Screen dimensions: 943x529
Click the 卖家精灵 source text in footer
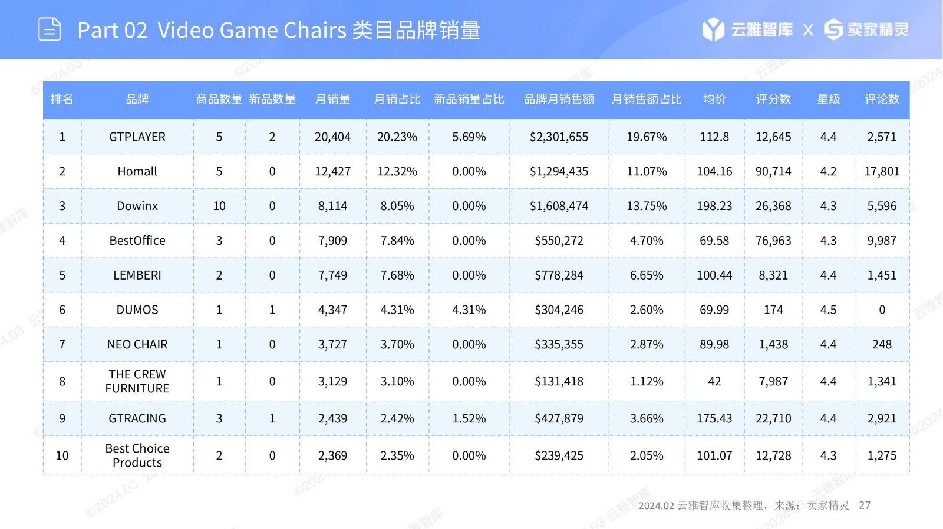click(828, 505)
